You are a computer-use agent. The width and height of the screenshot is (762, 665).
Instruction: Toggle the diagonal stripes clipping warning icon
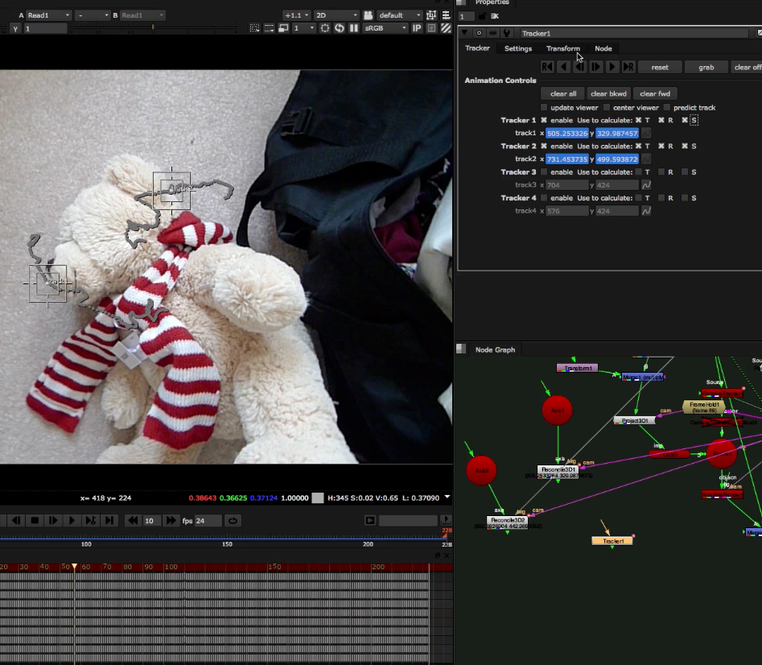coord(446,28)
